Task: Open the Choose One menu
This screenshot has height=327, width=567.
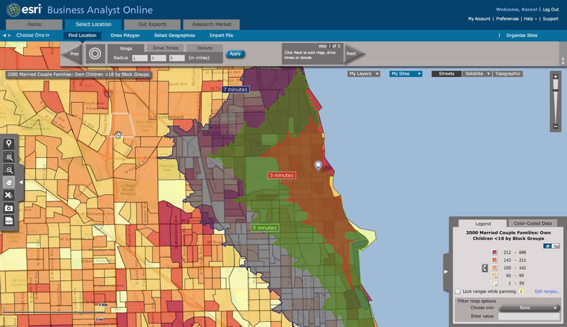Action: pyautogui.click(x=33, y=35)
